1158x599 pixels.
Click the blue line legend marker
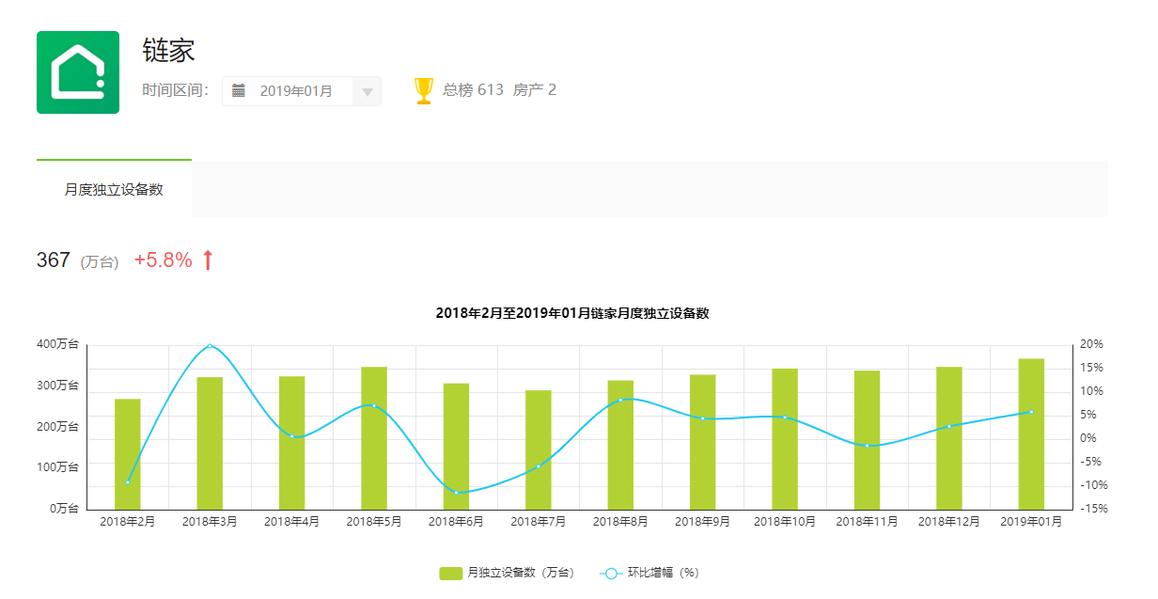611,573
